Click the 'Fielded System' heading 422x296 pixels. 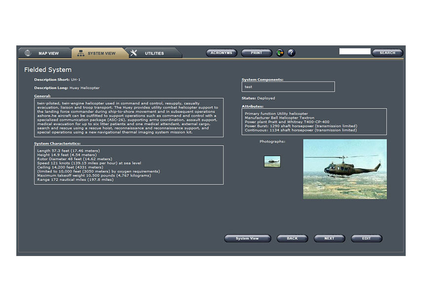48,70
